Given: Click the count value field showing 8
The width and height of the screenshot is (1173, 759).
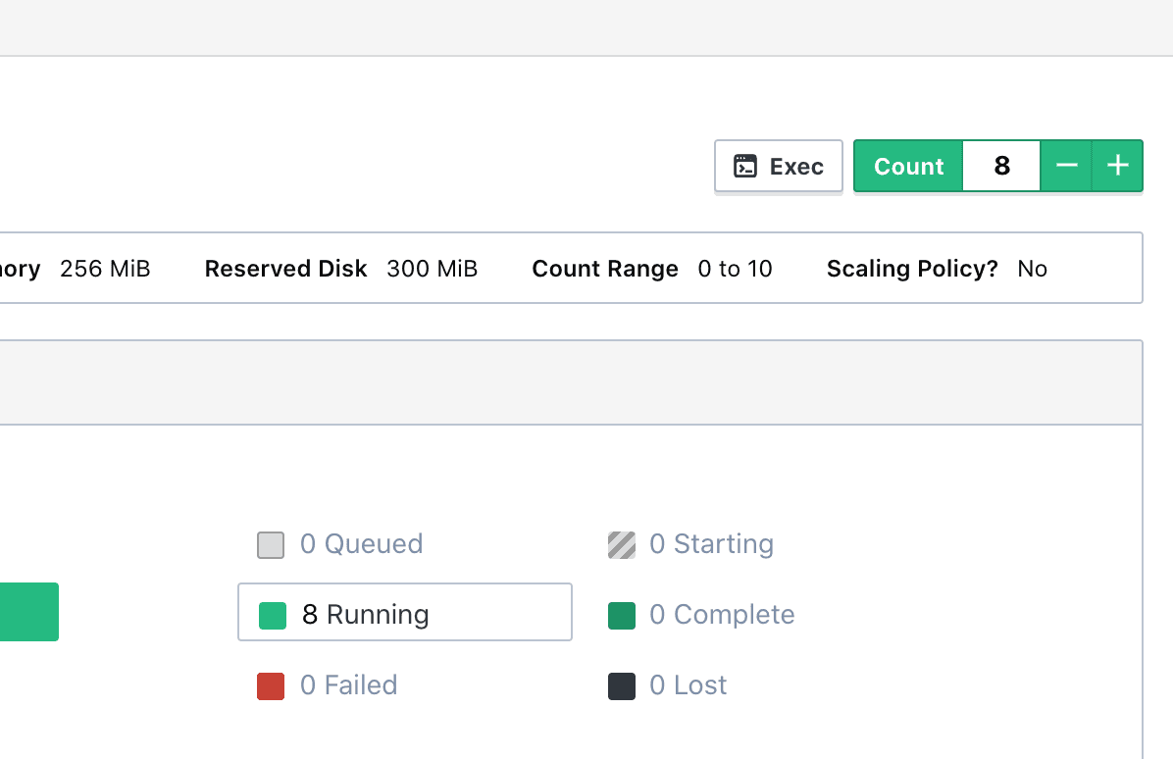Looking at the screenshot, I should 1001,167.
